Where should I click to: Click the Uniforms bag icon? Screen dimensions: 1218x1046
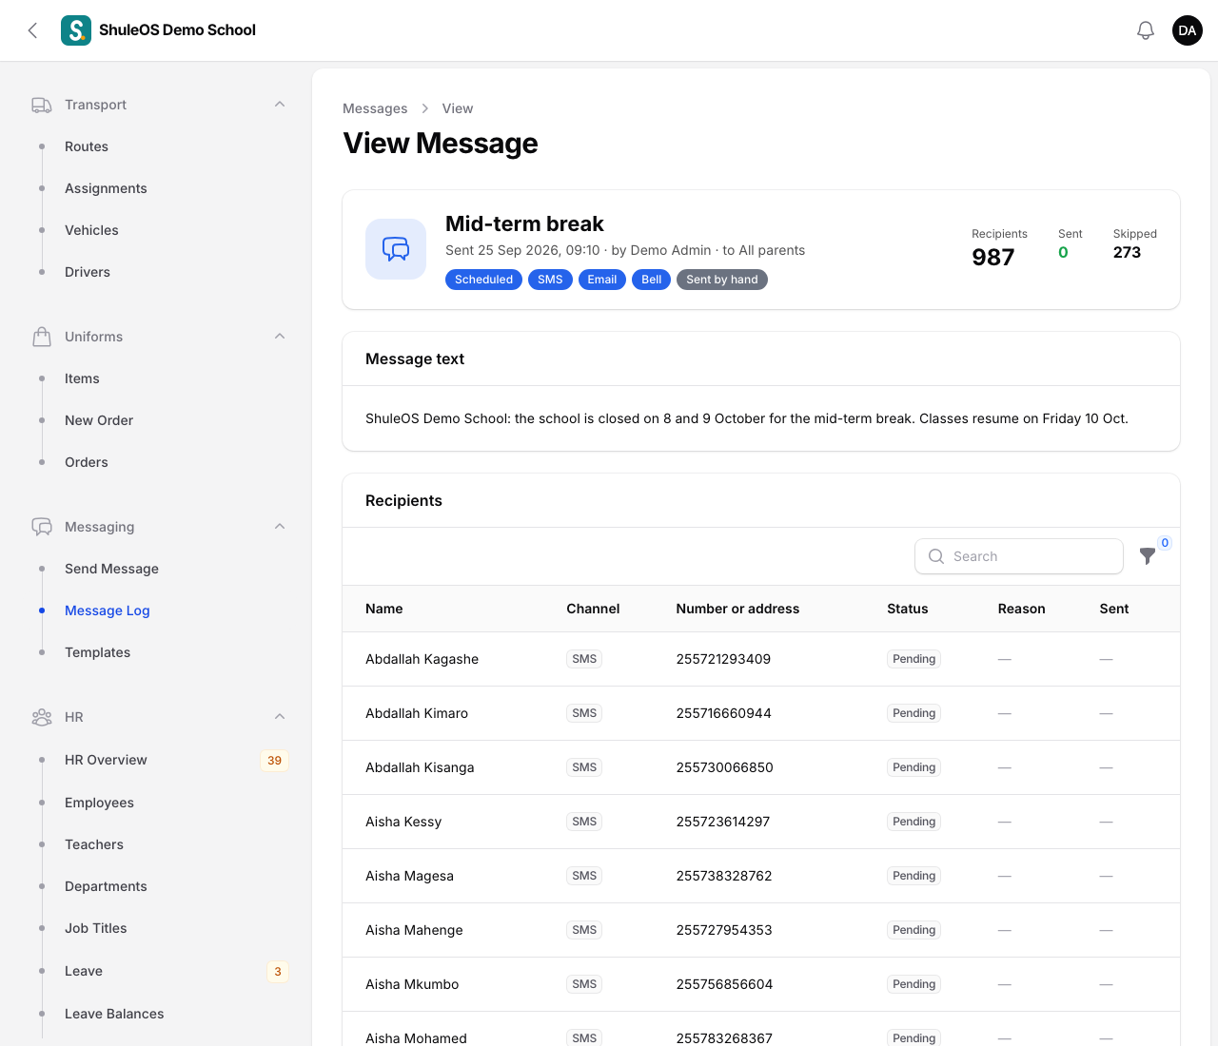coord(42,337)
